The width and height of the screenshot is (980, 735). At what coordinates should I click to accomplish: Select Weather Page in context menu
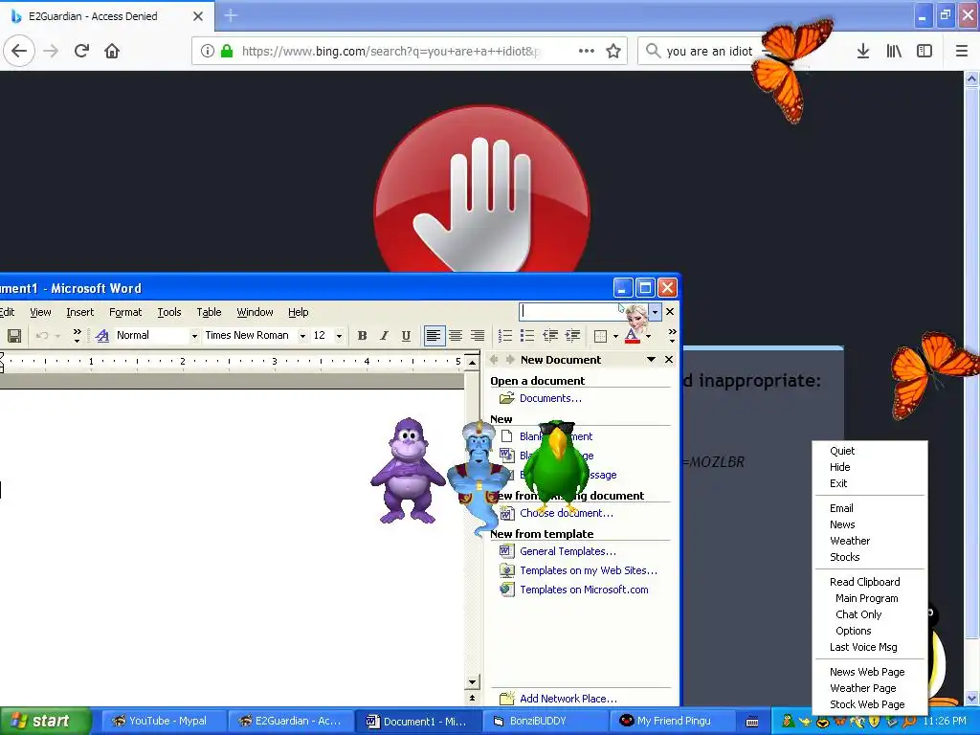(x=862, y=688)
